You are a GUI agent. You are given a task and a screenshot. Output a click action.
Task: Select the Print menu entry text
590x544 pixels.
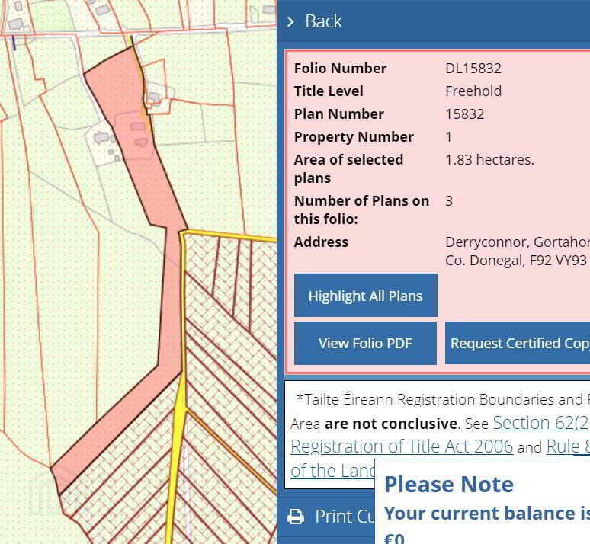coord(345,516)
